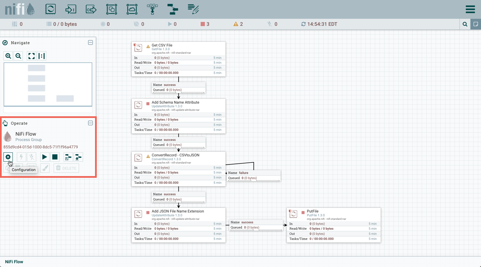Open Configuration gear in Operate panel
The image size is (481, 267).
(8, 157)
